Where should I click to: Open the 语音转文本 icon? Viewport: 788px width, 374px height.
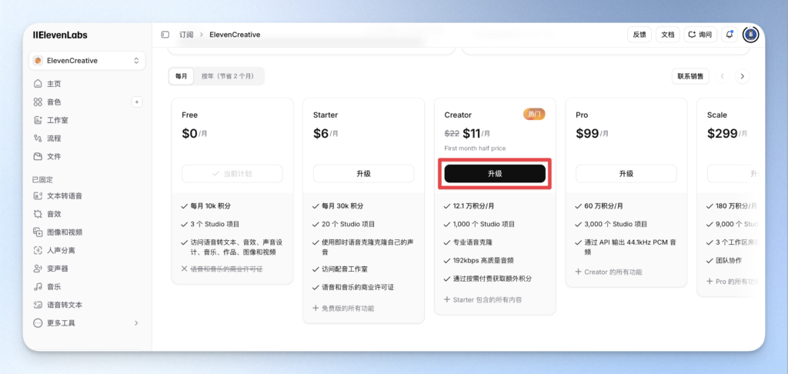point(38,305)
